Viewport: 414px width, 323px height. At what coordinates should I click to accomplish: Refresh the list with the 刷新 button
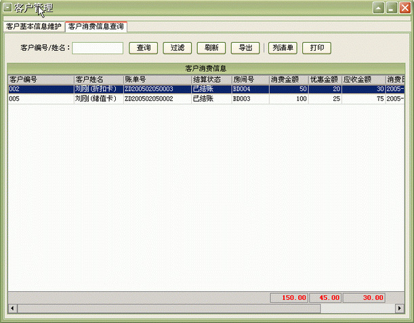coord(211,48)
